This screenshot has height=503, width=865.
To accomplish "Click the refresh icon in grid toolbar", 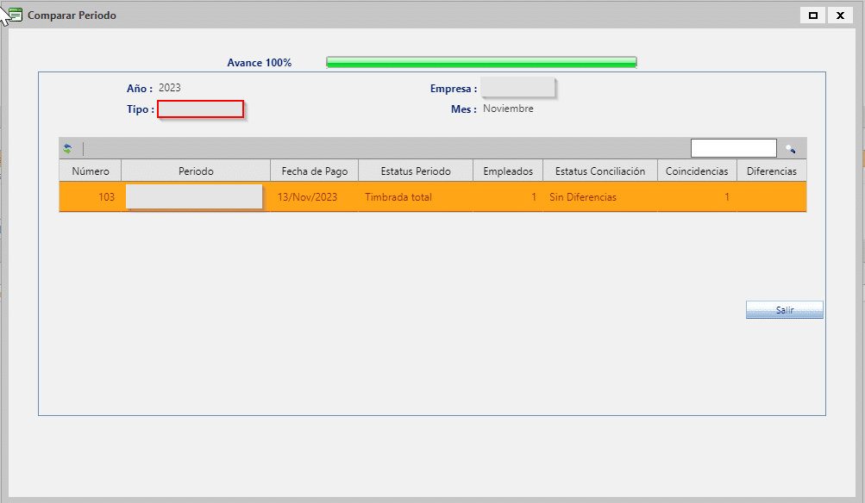I will click(67, 148).
